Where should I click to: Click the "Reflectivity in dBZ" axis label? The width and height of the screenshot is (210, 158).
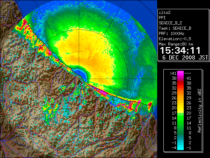tap(199, 111)
